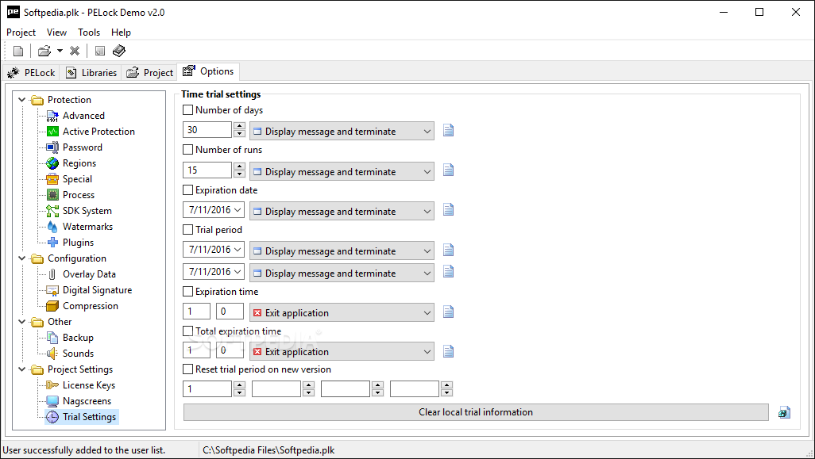Open action dropdown for Number of days
The width and height of the screenshot is (815, 459).
[342, 132]
